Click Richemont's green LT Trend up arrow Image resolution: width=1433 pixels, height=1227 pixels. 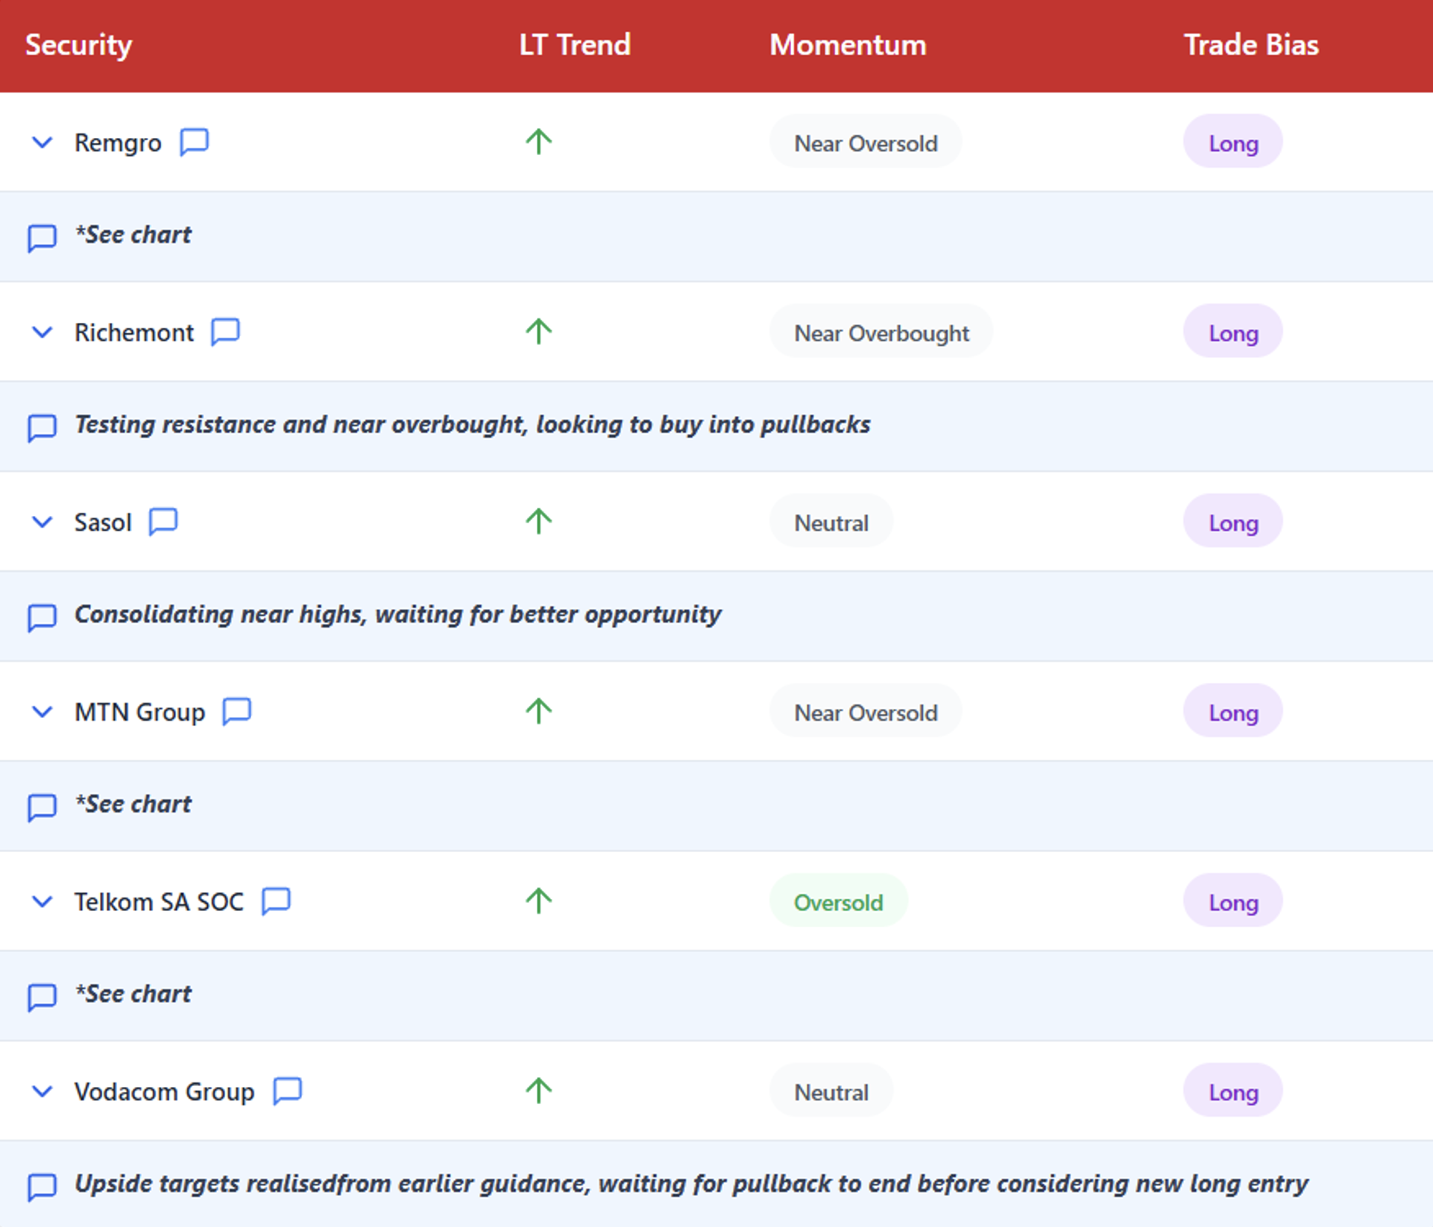tap(538, 331)
